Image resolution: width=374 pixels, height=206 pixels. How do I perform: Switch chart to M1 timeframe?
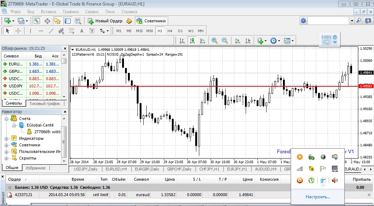[119, 31]
